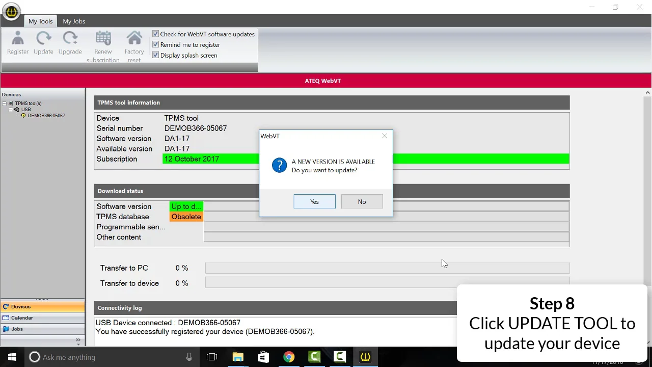The height and width of the screenshot is (367, 652).
Task: Click the main panel scroll-up arrow
Action: click(x=647, y=93)
